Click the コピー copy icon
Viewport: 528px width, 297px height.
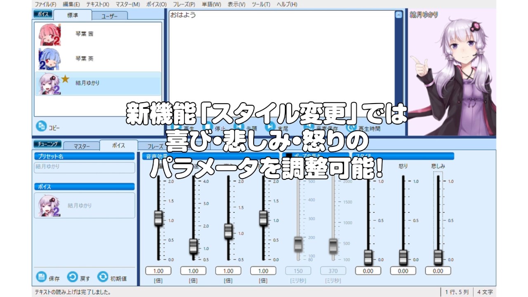[41, 126]
